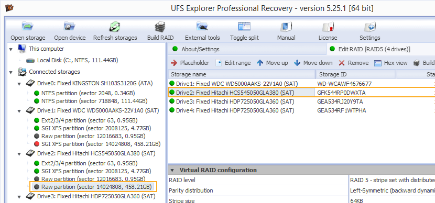This screenshot has height=203, width=435.
Task: Click the app logo icon in title bar
Action: (x=9, y=8)
